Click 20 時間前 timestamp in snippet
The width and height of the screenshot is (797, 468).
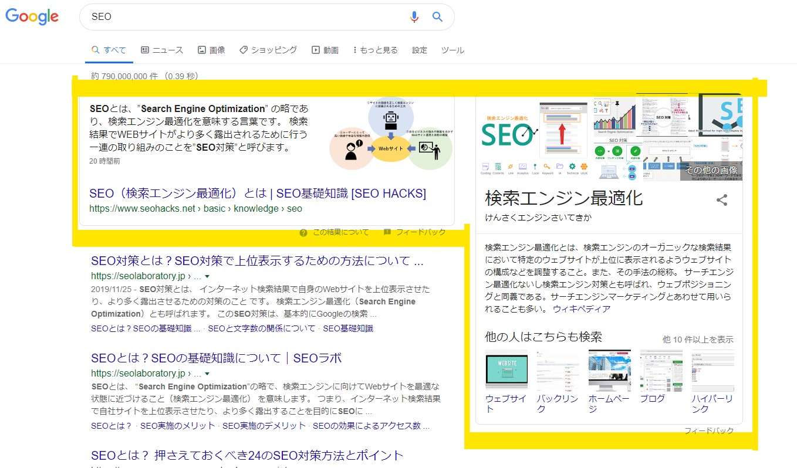(x=105, y=161)
